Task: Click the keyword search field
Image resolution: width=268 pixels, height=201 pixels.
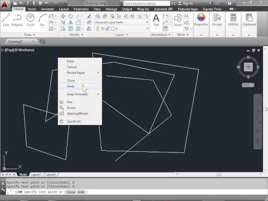Action: point(147,3)
